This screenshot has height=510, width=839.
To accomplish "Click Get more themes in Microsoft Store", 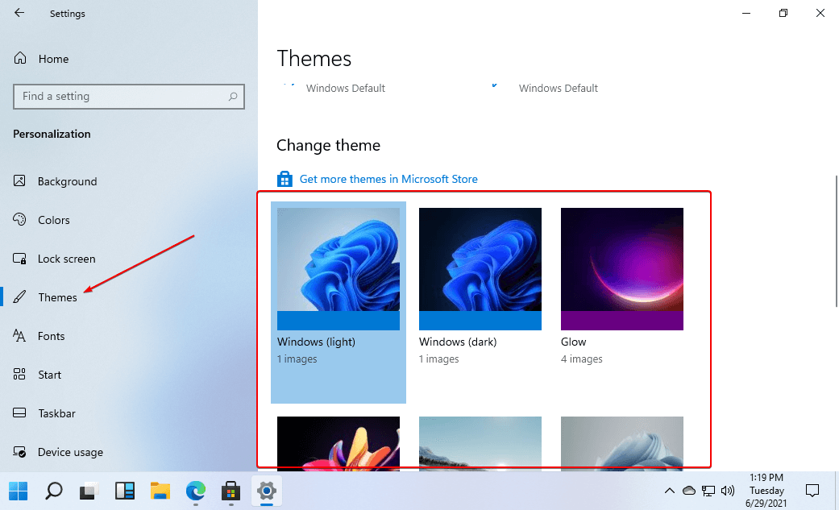I will [x=388, y=179].
